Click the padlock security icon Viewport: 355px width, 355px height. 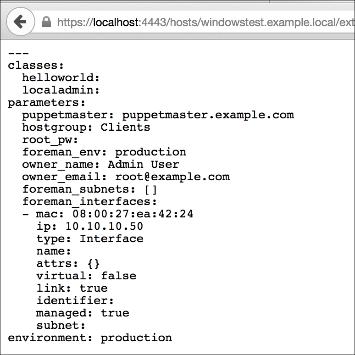click(x=46, y=22)
